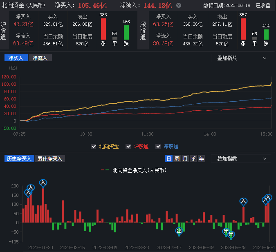The width and height of the screenshot is (276, 252).
Task: Toggle the 沪股通 line checkbox
Action: coord(128,146)
